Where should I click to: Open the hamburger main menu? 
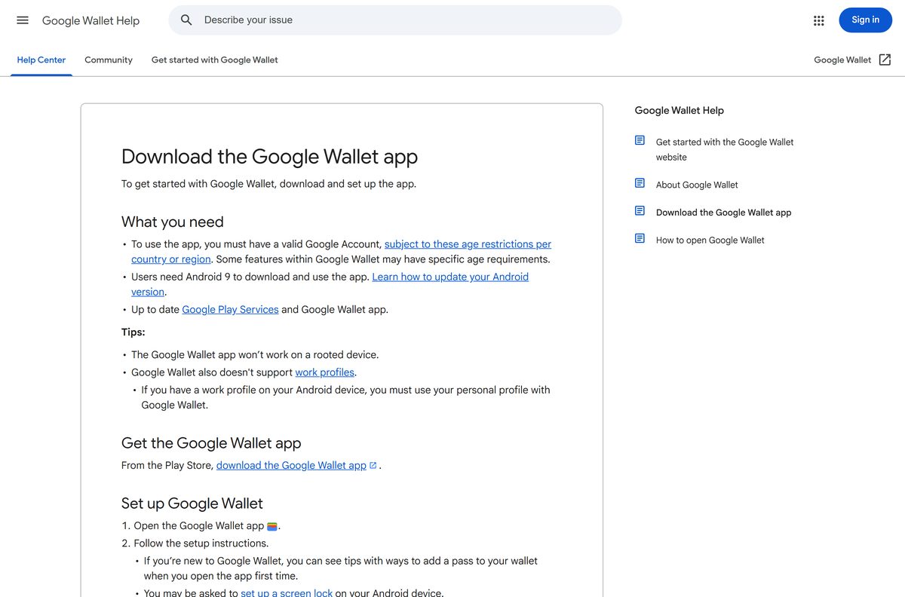(23, 20)
